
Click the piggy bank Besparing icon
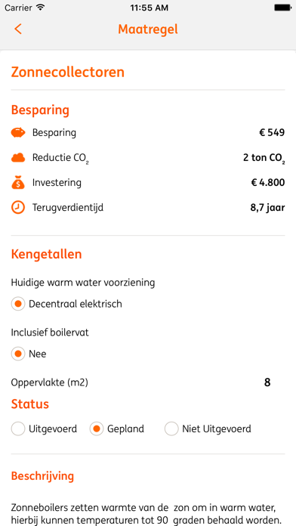point(18,133)
